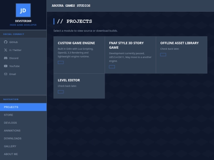Open the YouTube channel link

click(x=23, y=66)
